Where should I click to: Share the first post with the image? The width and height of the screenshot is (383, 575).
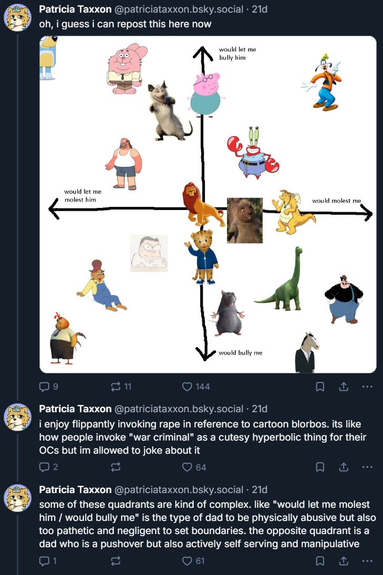(344, 386)
